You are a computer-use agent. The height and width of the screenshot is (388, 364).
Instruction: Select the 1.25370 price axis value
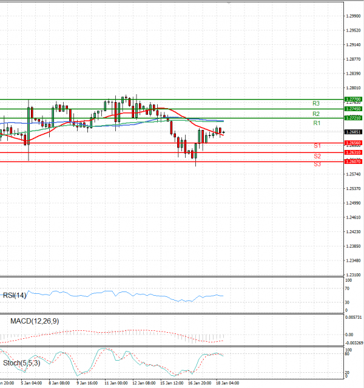(x=353, y=189)
